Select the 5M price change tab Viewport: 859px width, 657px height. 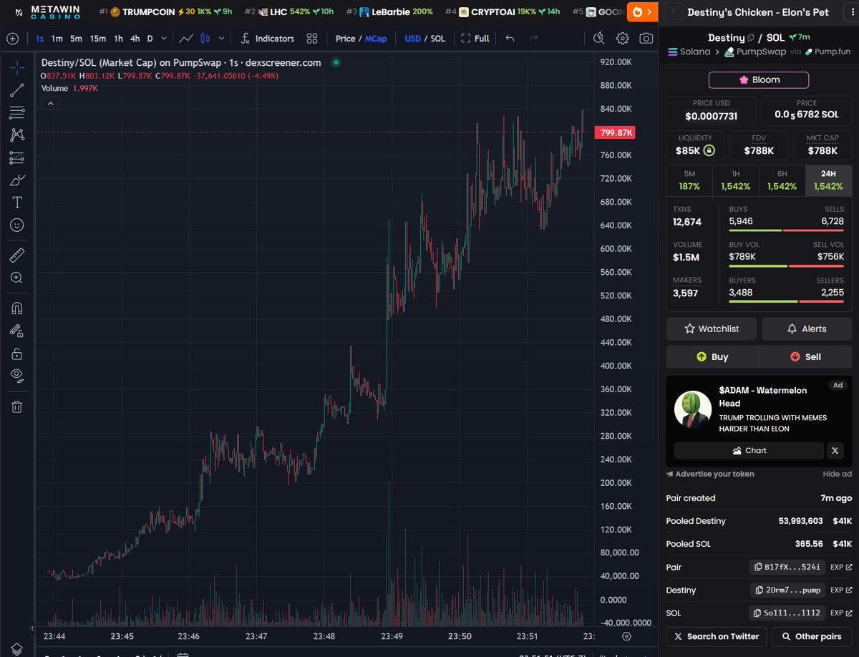[x=689, y=180]
